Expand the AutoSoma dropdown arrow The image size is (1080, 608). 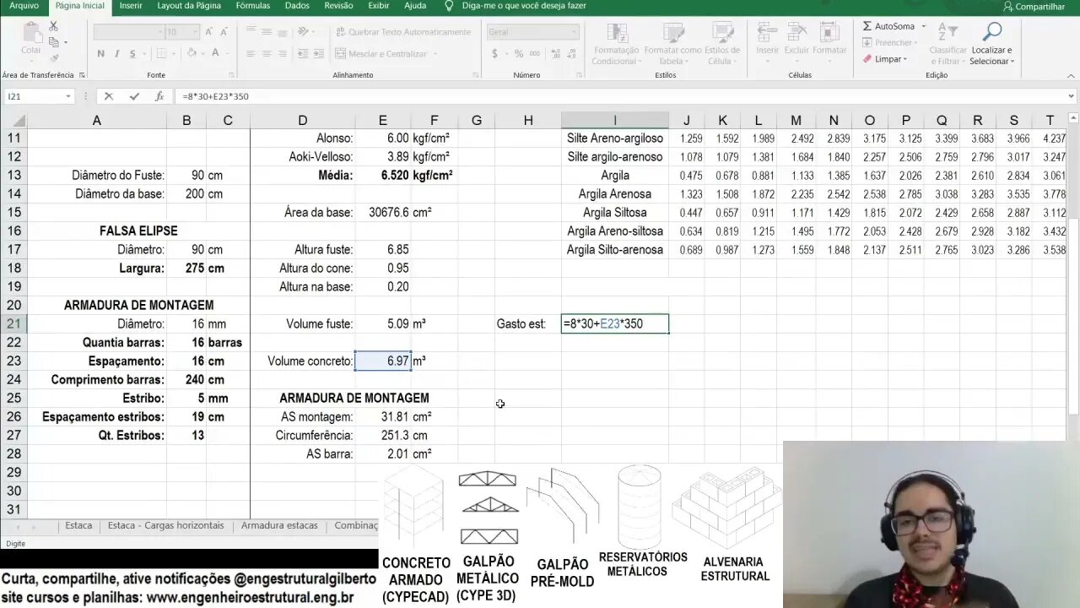click(923, 26)
